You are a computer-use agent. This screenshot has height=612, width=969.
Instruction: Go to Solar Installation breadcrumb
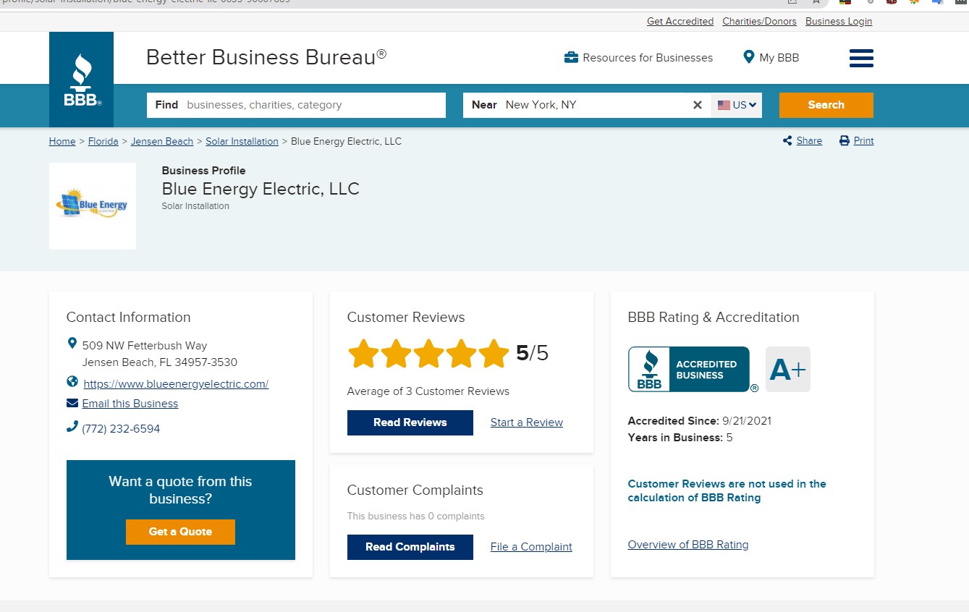[242, 141]
